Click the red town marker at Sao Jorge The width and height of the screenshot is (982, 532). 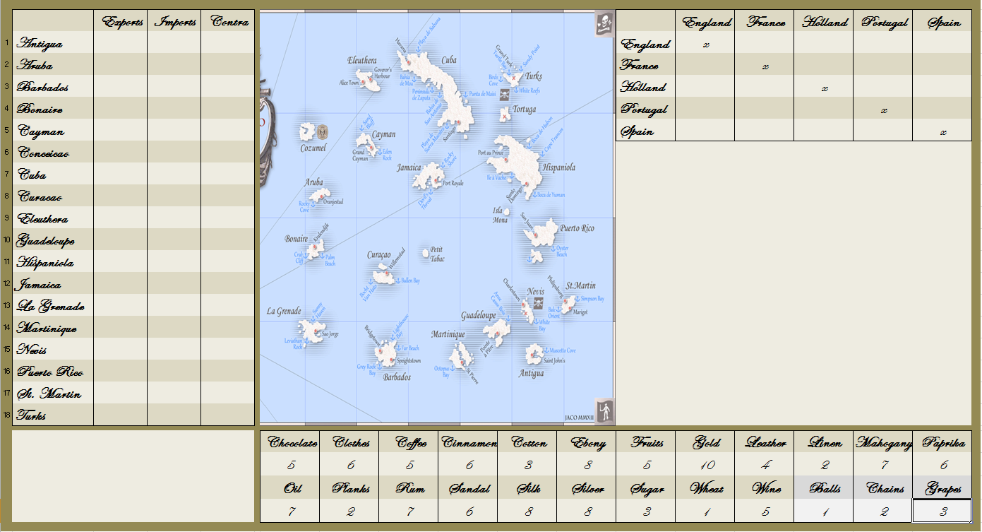[x=316, y=330]
